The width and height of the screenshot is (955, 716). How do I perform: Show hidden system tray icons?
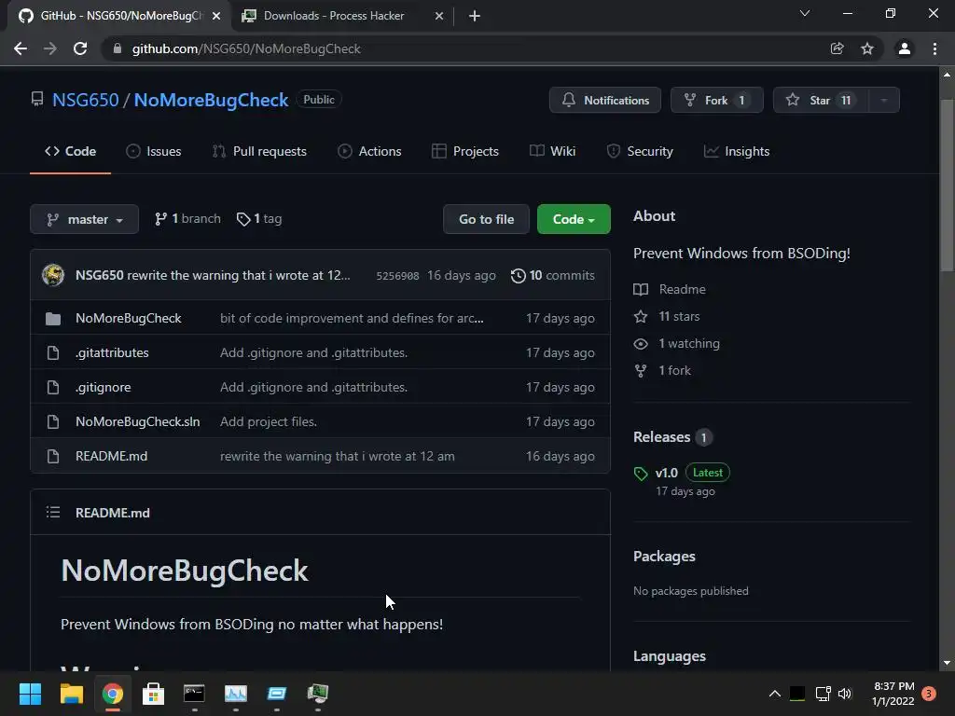coord(775,694)
